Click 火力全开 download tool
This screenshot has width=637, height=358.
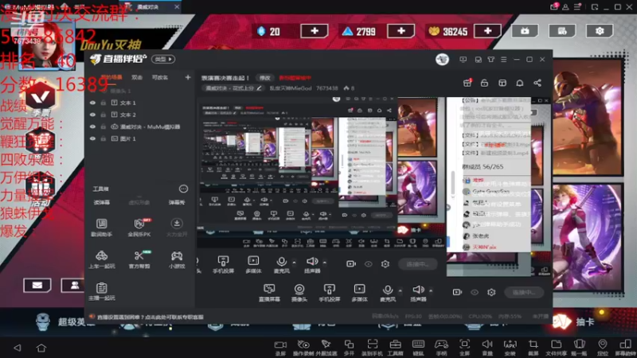pyautogui.click(x=177, y=228)
